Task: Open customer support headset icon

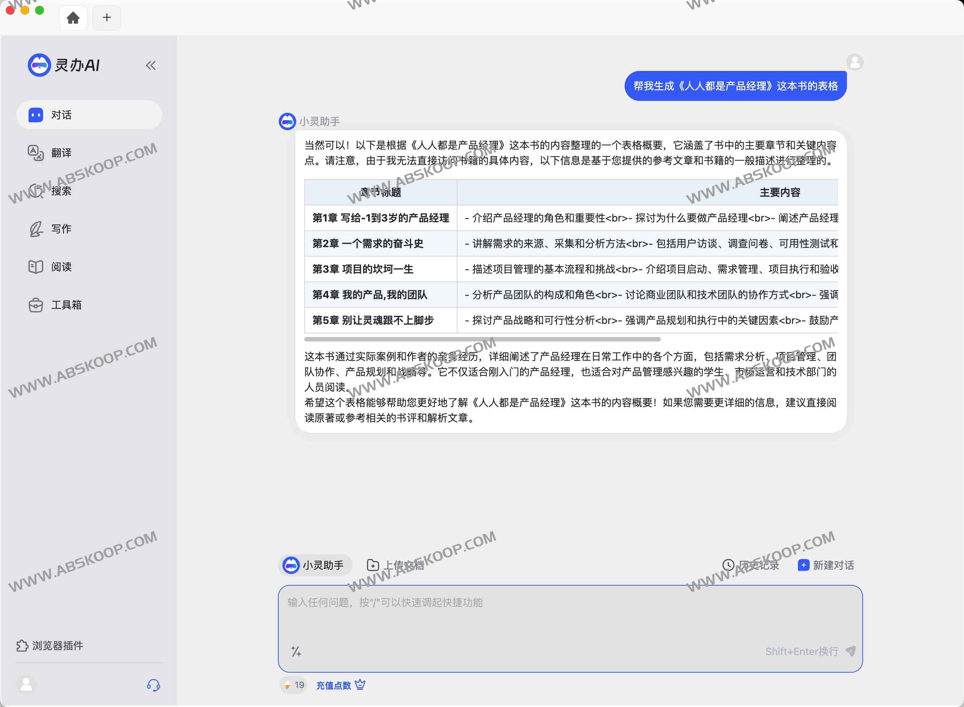Action: [153, 685]
